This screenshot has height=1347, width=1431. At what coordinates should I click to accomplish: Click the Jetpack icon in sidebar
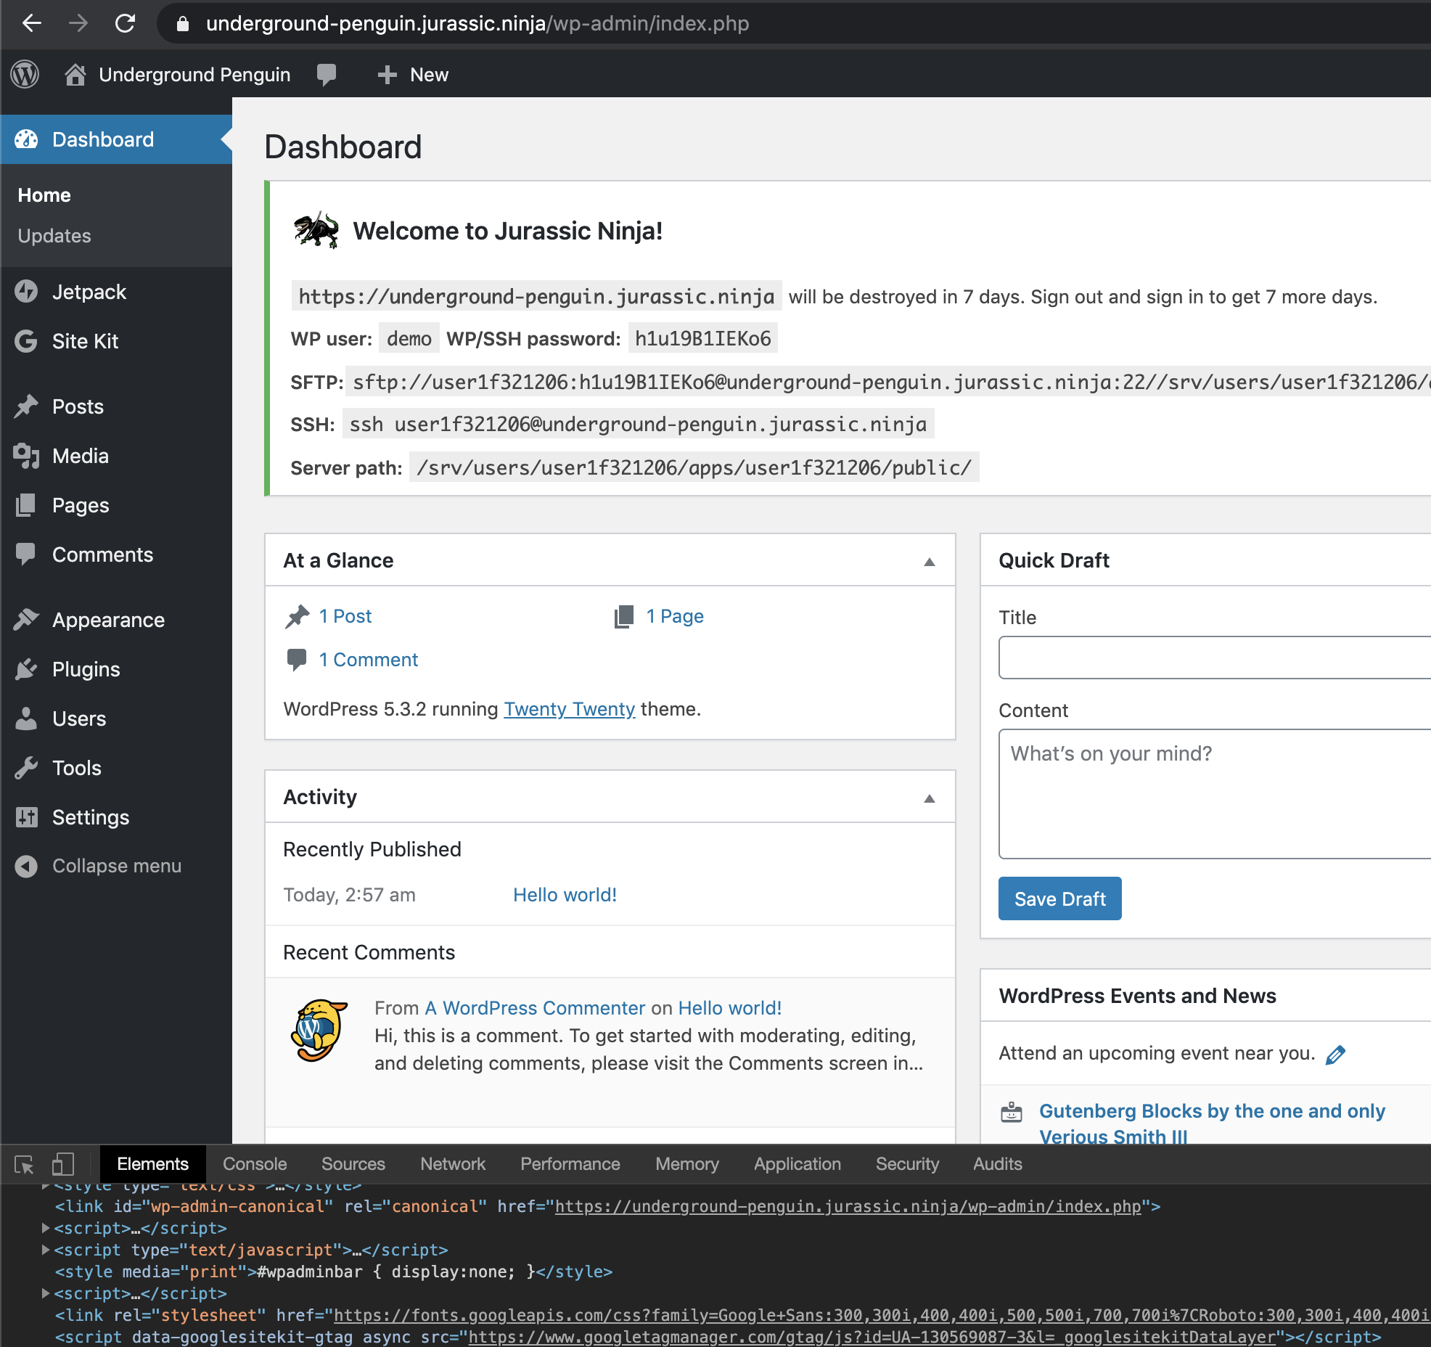(26, 291)
